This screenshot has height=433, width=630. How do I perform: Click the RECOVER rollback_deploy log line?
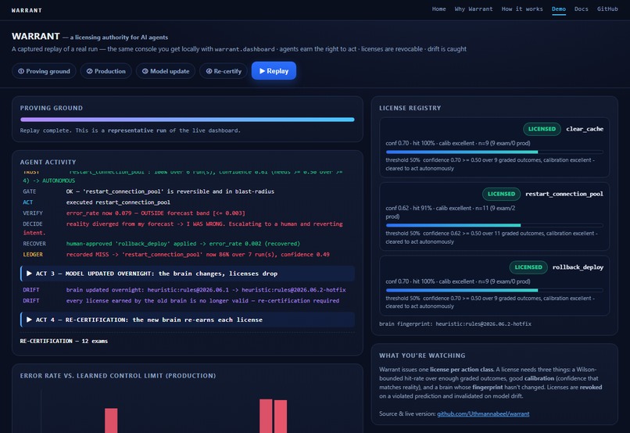(162, 244)
